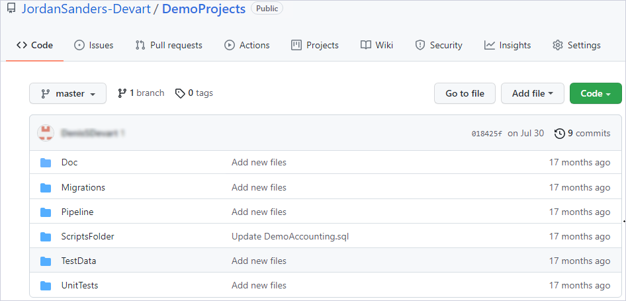
Task: Open the TestData folder name
Action: pos(79,261)
